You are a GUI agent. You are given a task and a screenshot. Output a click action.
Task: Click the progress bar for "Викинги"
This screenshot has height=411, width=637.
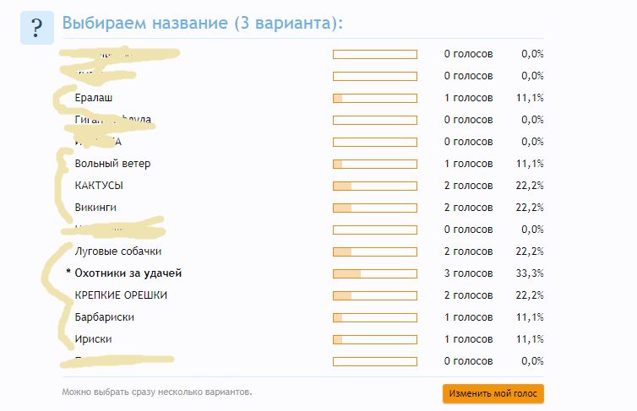coord(375,208)
